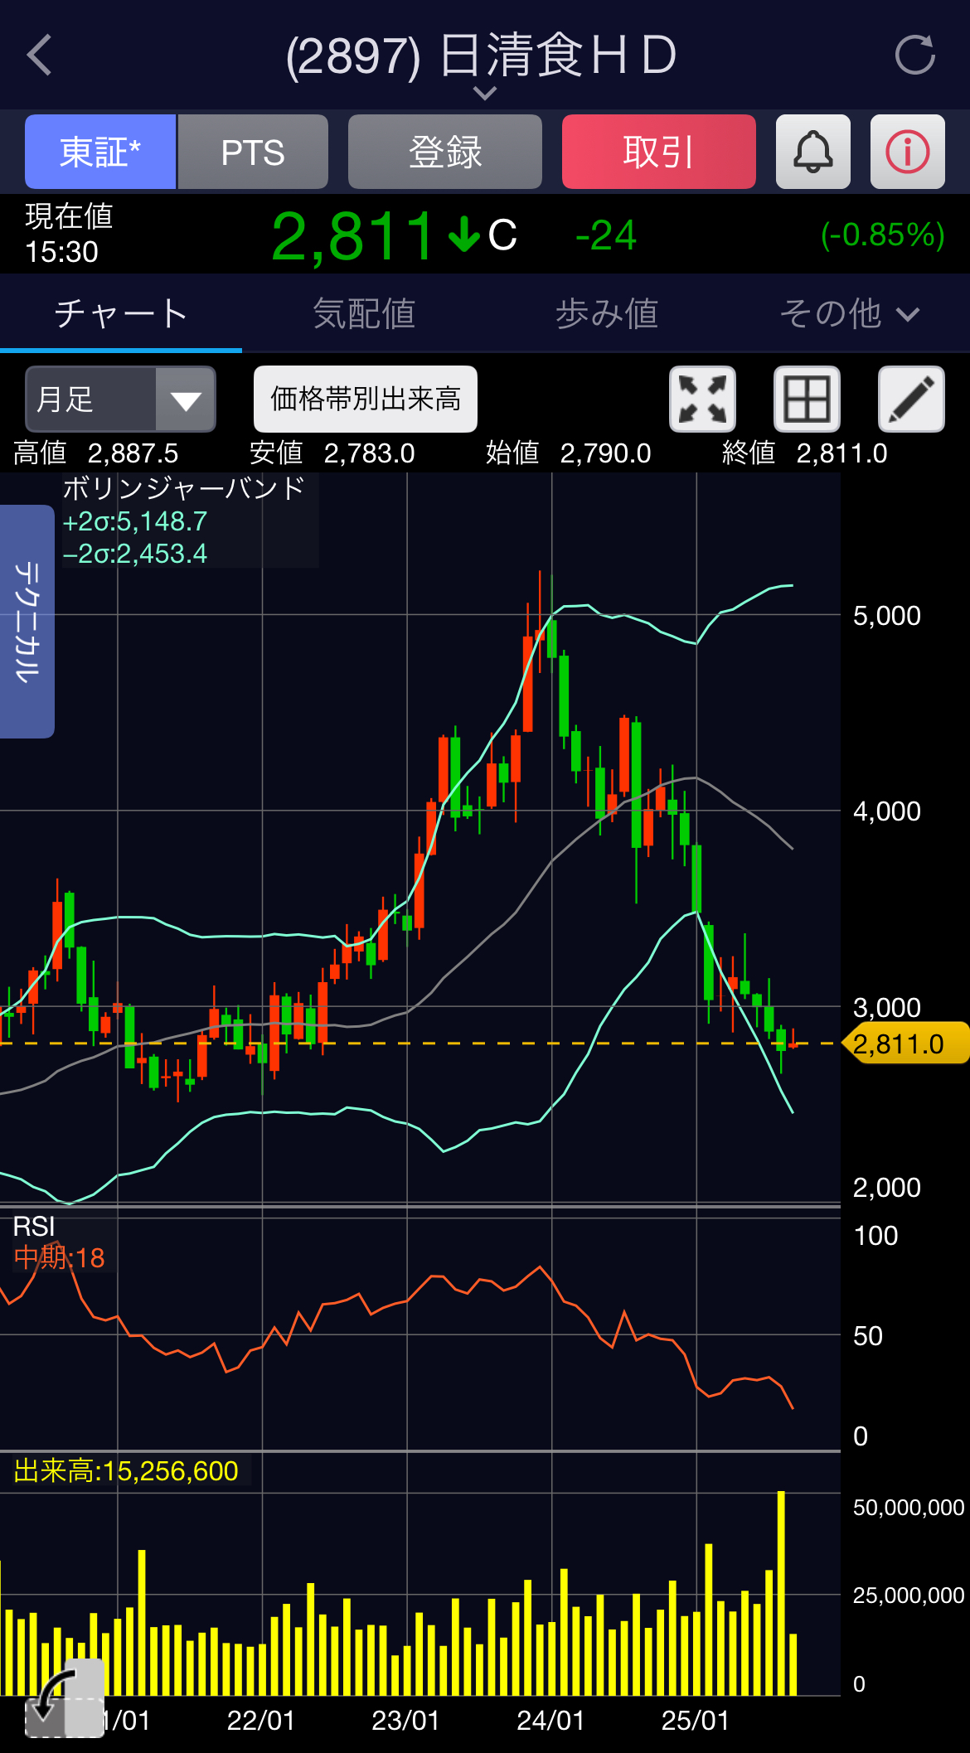Open the テクニカル side panel

click(x=27, y=621)
